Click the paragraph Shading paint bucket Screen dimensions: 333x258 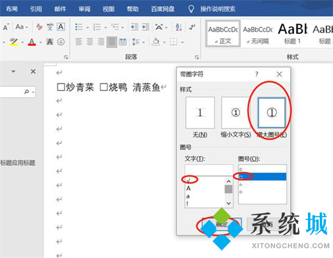pos(156,42)
